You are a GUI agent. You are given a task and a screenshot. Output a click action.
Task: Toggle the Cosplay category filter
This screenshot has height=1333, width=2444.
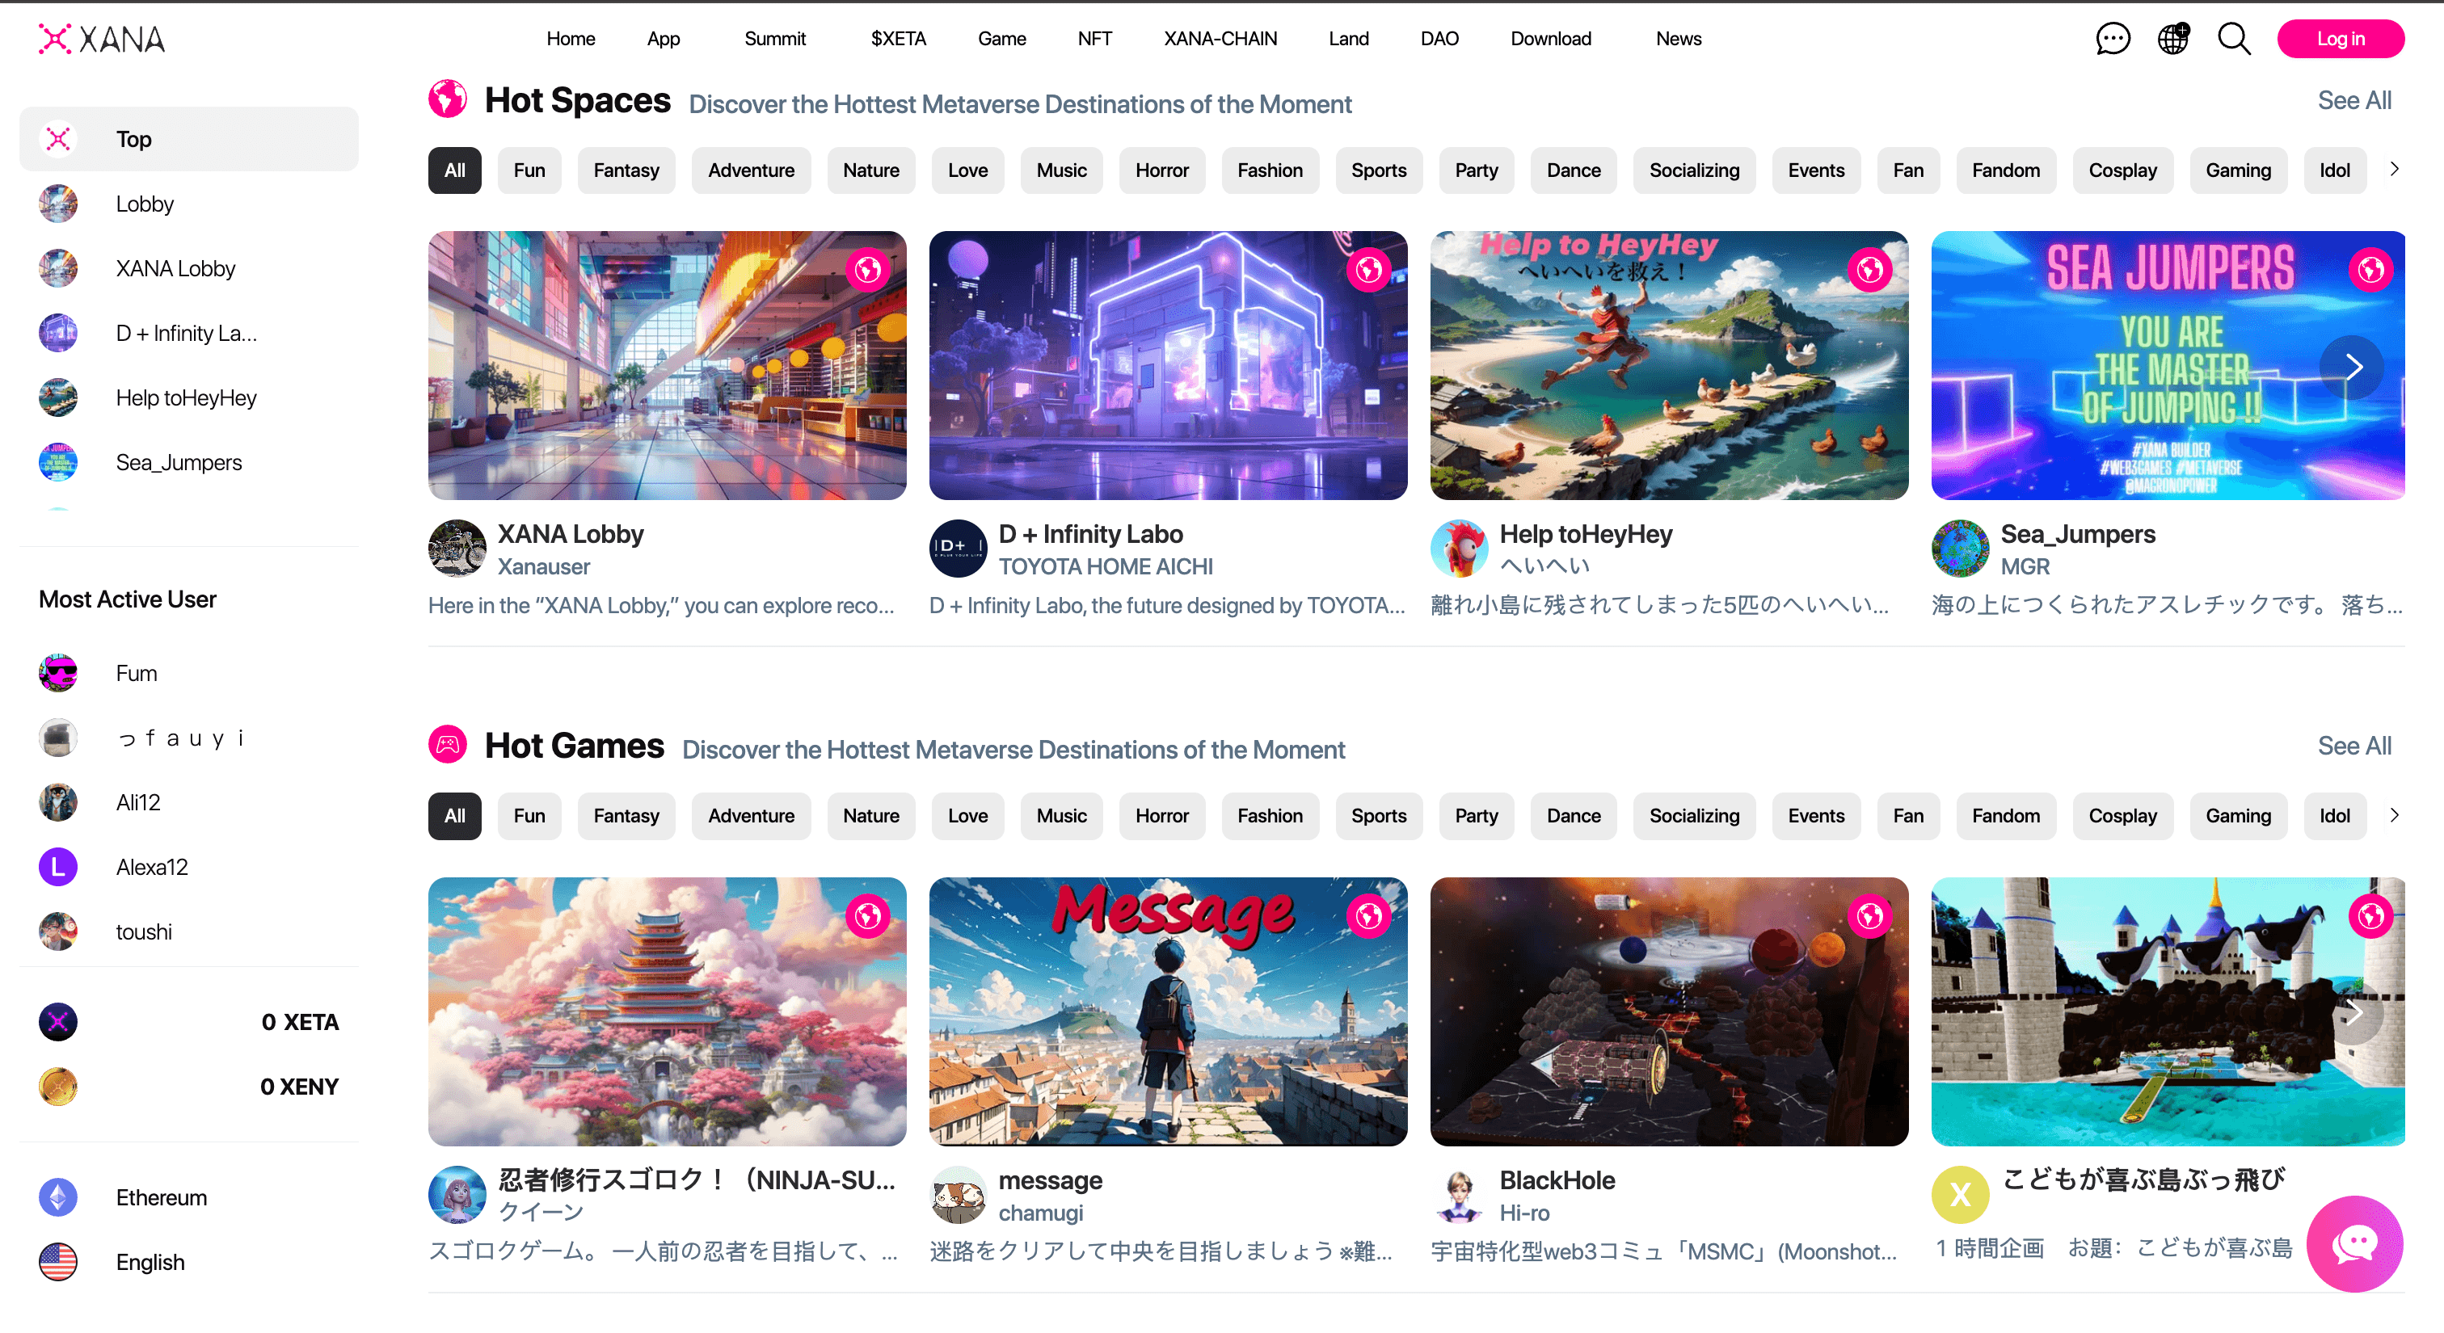[2123, 170]
